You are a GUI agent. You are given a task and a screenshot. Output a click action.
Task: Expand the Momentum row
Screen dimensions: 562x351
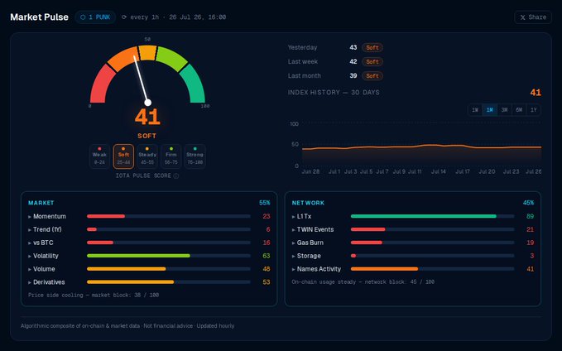coord(149,217)
